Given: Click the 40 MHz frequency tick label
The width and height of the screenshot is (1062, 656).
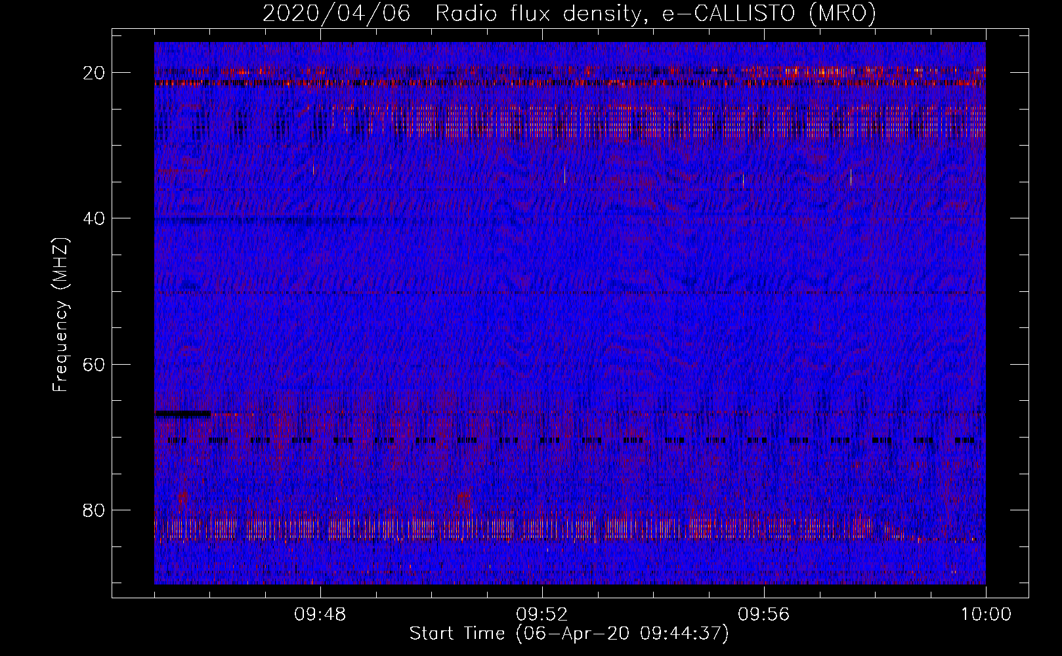Looking at the screenshot, I should [95, 218].
